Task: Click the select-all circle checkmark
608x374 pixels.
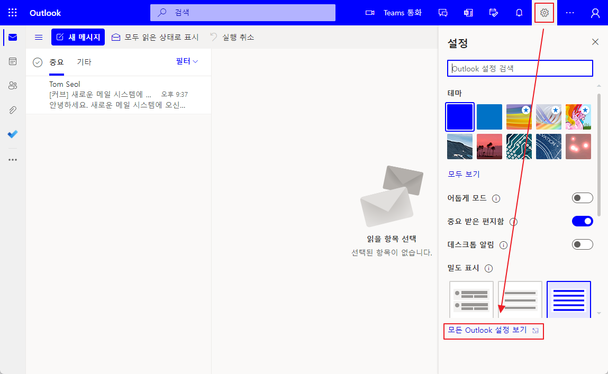Action: click(x=38, y=62)
